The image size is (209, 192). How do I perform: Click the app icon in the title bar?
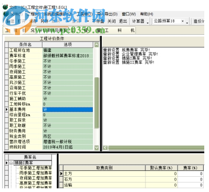(x=5, y=7)
